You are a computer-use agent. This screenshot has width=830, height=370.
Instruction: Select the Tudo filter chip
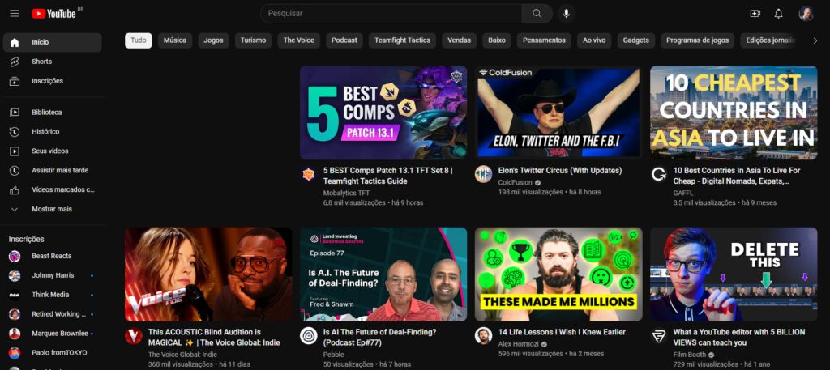pyautogui.click(x=139, y=40)
